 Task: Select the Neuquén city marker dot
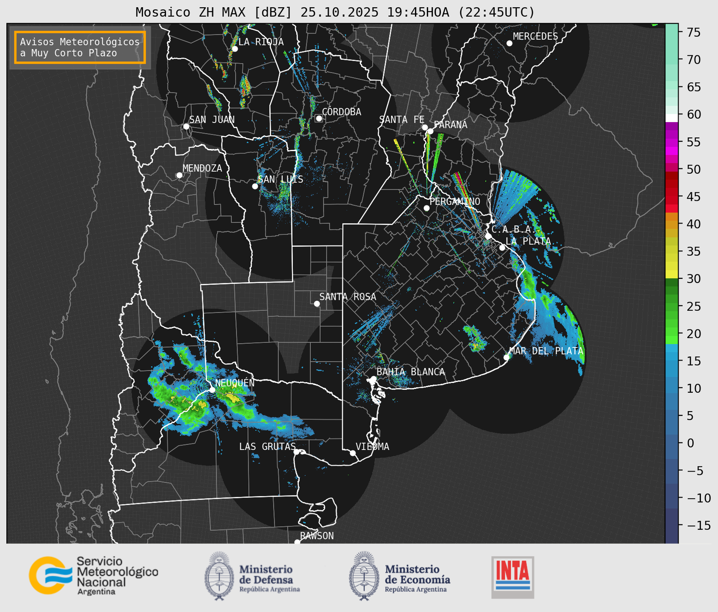[212, 390]
